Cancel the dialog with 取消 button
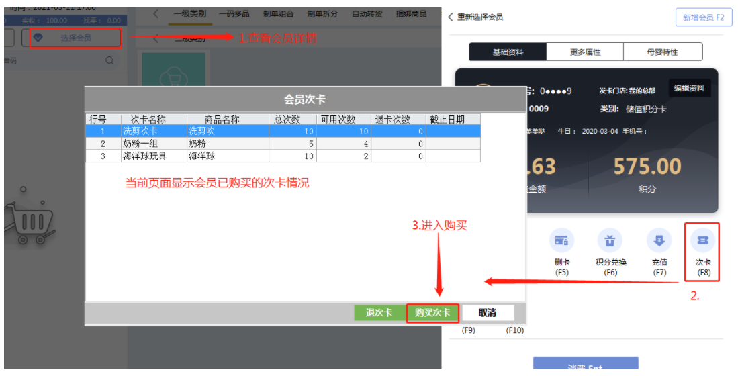Screen dimensions: 738x376 [488, 313]
